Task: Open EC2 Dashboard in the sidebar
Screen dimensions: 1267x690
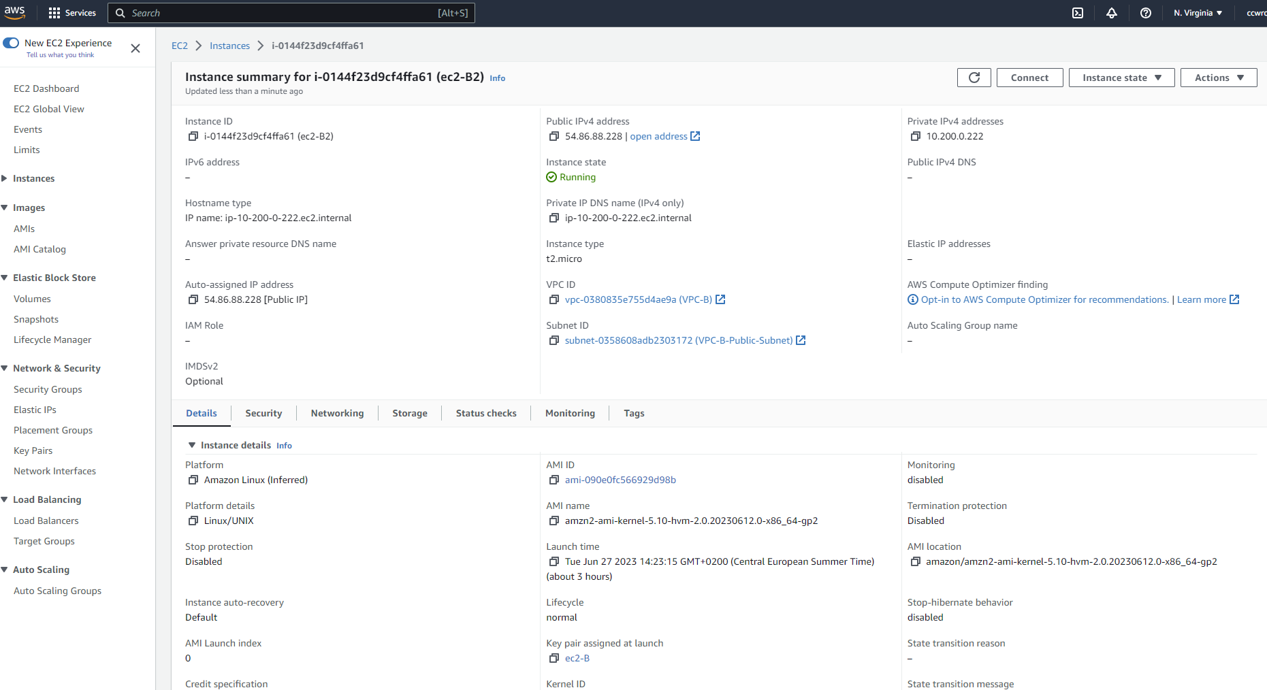Action: point(46,88)
